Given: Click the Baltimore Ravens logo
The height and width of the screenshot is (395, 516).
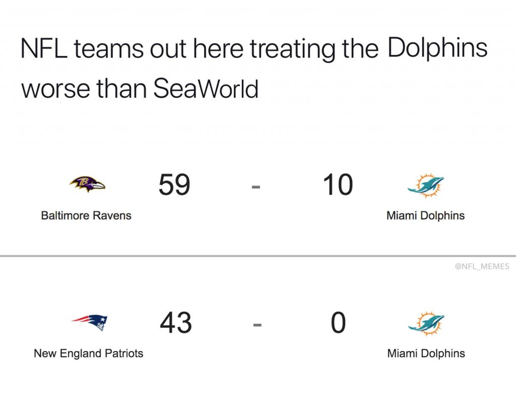Looking at the screenshot, I should click(x=87, y=185).
